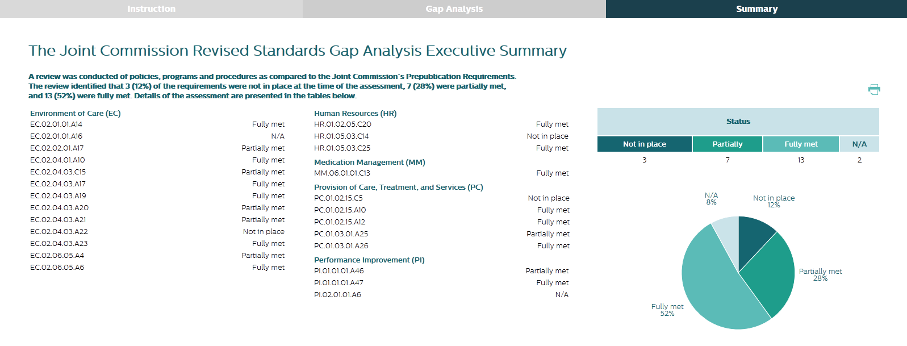This screenshot has height=346, width=907.
Task: Click the Partially met green pie slice
Action: (x=770, y=276)
